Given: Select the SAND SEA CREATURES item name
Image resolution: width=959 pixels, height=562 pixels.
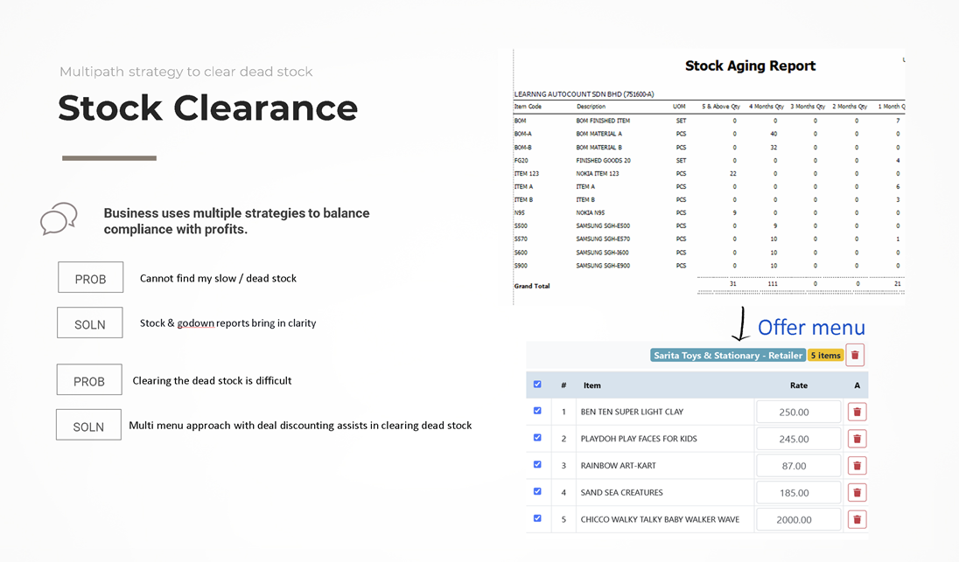Looking at the screenshot, I should [621, 492].
